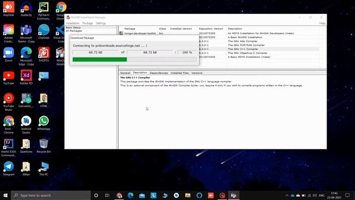The width and height of the screenshot is (355, 200).
Task: Open the Package menu
Action: 88,23
